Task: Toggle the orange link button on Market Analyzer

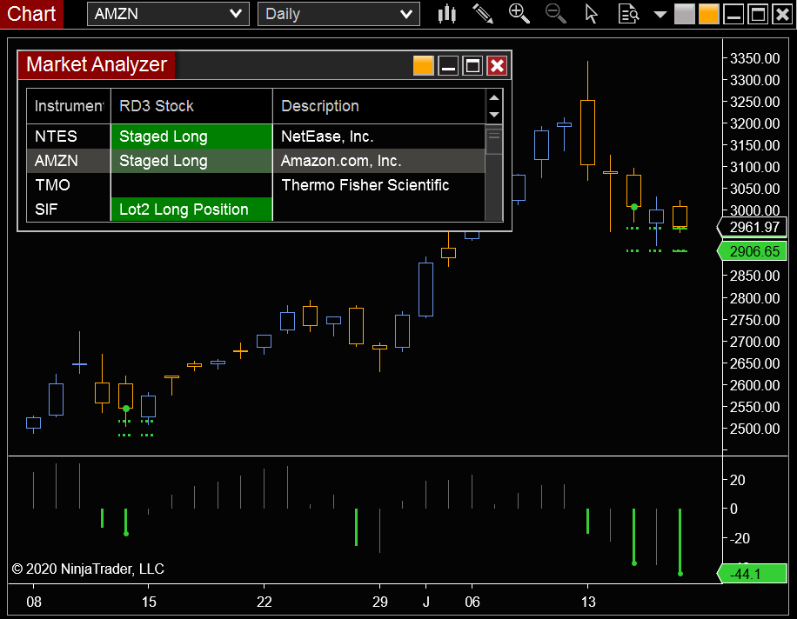Action: coord(424,65)
